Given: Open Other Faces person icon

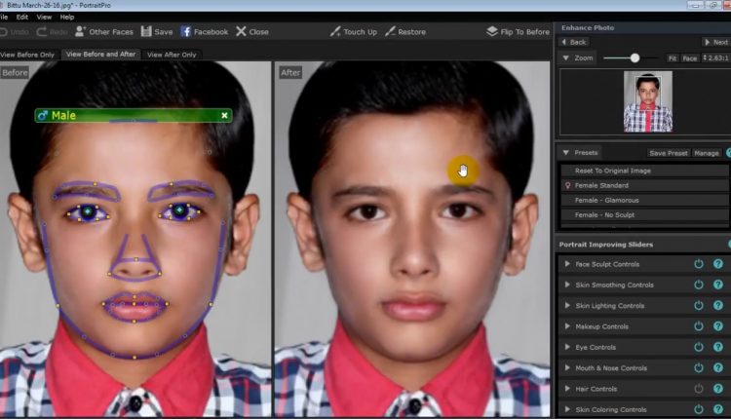Looking at the screenshot, I should pos(80,31).
